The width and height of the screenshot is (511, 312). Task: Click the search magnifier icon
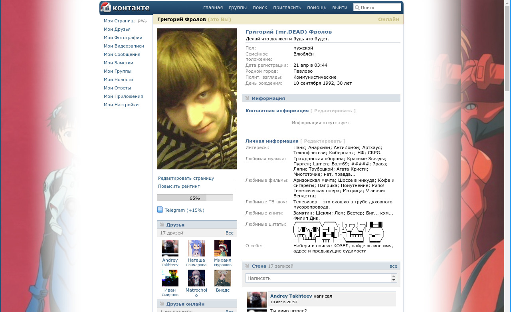[x=357, y=8]
